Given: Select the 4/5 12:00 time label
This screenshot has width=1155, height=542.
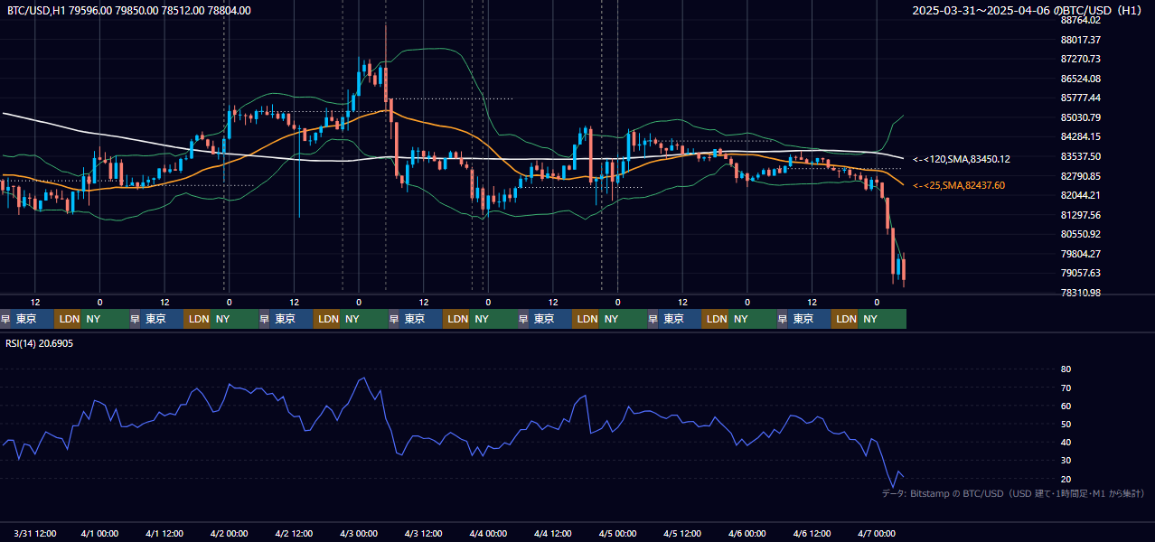Looking at the screenshot, I should [682, 533].
